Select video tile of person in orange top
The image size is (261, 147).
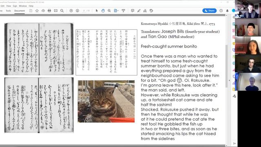click(248, 27)
